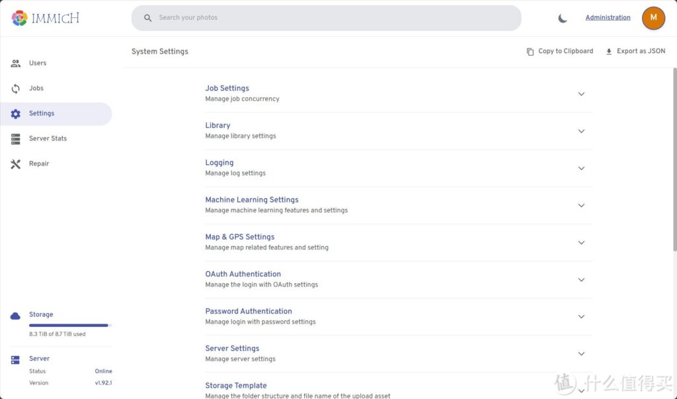Screen dimensions: 677x399
Task: Click the Users people icon in sidebar
Action: (16, 64)
